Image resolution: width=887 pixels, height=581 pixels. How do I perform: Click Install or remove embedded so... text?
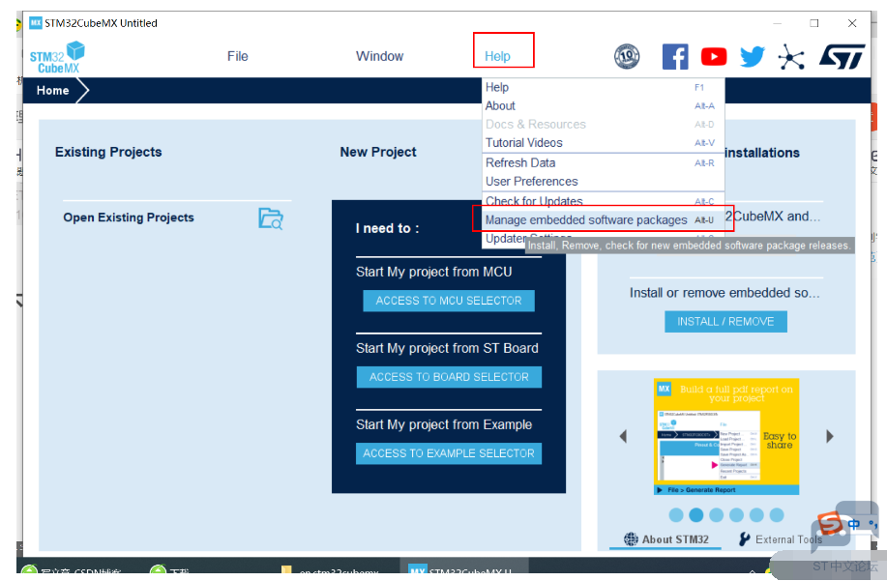[724, 293]
